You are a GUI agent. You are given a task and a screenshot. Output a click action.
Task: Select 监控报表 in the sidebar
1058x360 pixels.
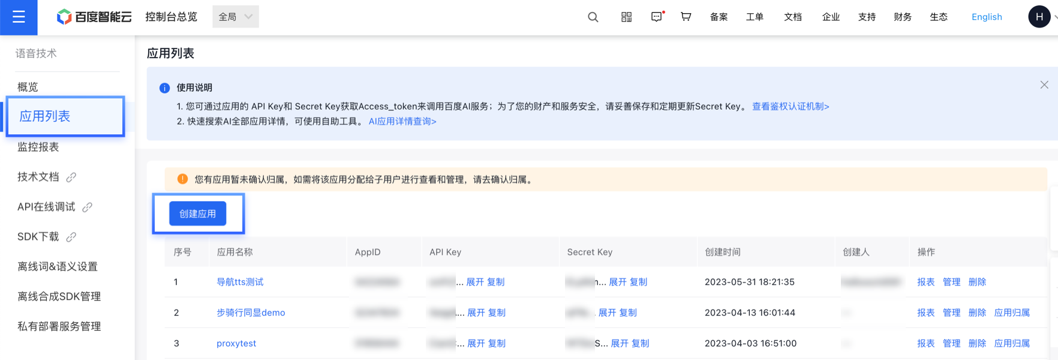(38, 147)
